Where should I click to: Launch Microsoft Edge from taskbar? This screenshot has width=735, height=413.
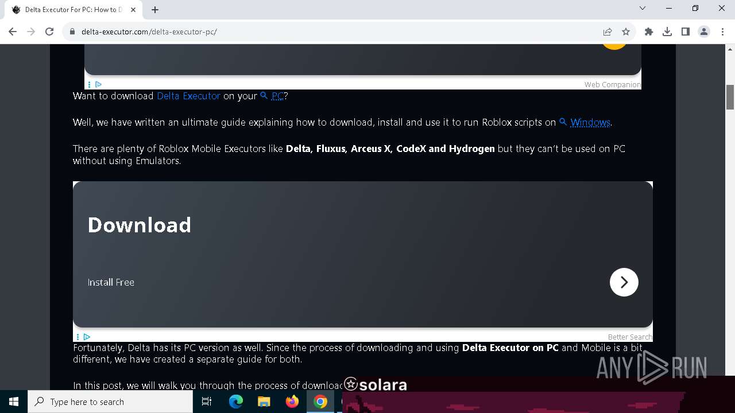click(x=236, y=402)
